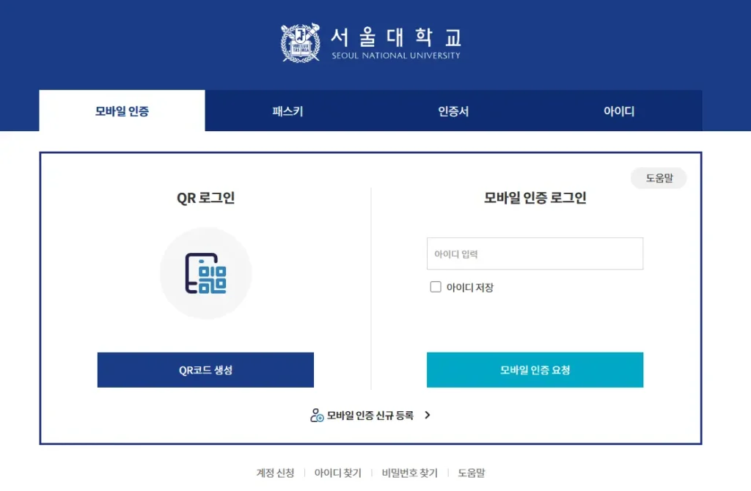Click the 아이디 저장 label text
The height and width of the screenshot is (491, 751).
tap(470, 287)
